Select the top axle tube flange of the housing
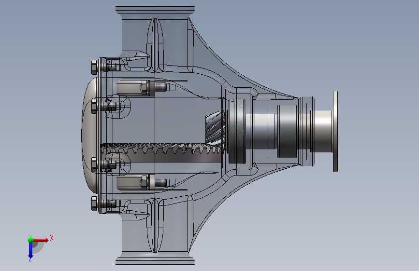Screen dimensions: 419x271 155,10
